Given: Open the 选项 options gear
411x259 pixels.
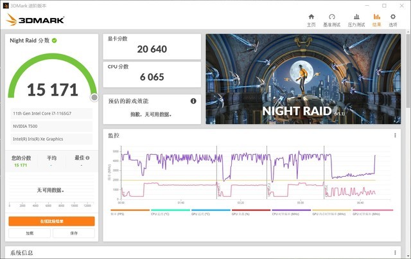Looking at the screenshot, I should click(392, 21).
